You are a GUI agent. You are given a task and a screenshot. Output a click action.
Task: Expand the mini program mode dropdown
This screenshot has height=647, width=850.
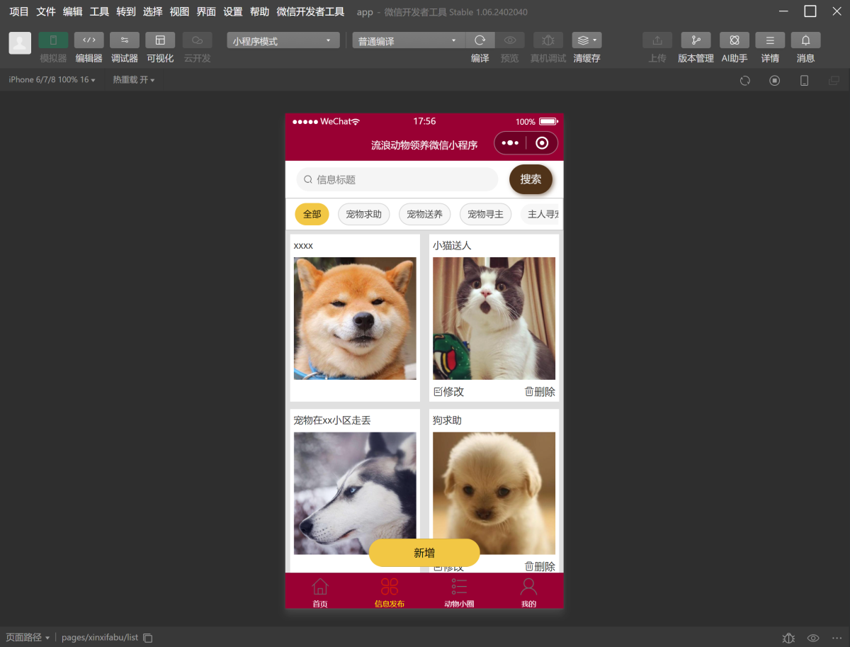point(283,41)
